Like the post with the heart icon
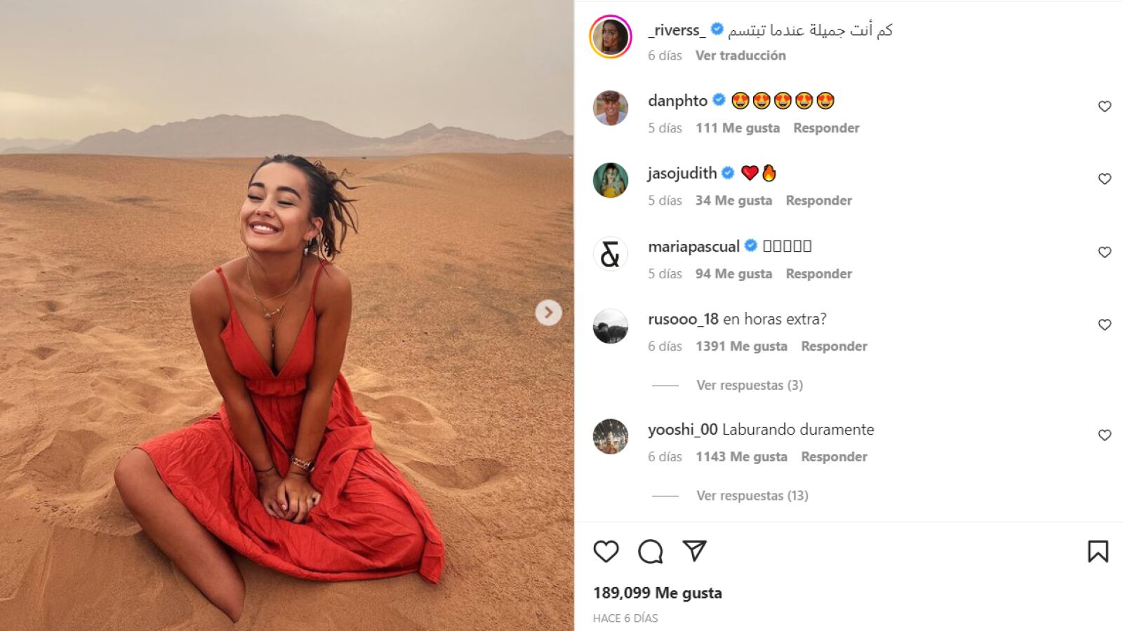This screenshot has height=631, width=1123. pos(606,552)
